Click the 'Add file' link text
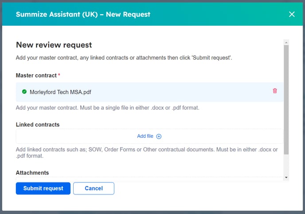 coord(145,136)
